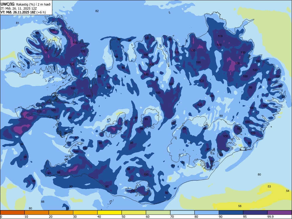Click the '53' value in the yellow area
Screen dimensions: 292x219
(269, 186)
